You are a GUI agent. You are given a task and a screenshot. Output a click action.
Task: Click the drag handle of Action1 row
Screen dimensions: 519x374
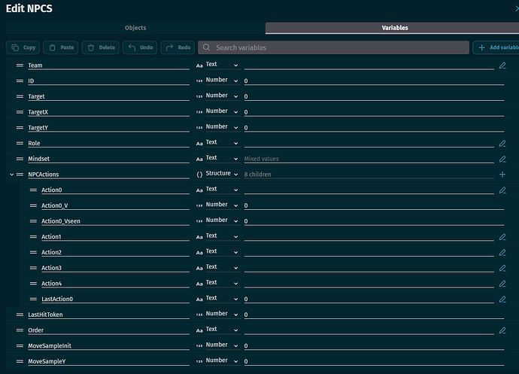(33, 236)
